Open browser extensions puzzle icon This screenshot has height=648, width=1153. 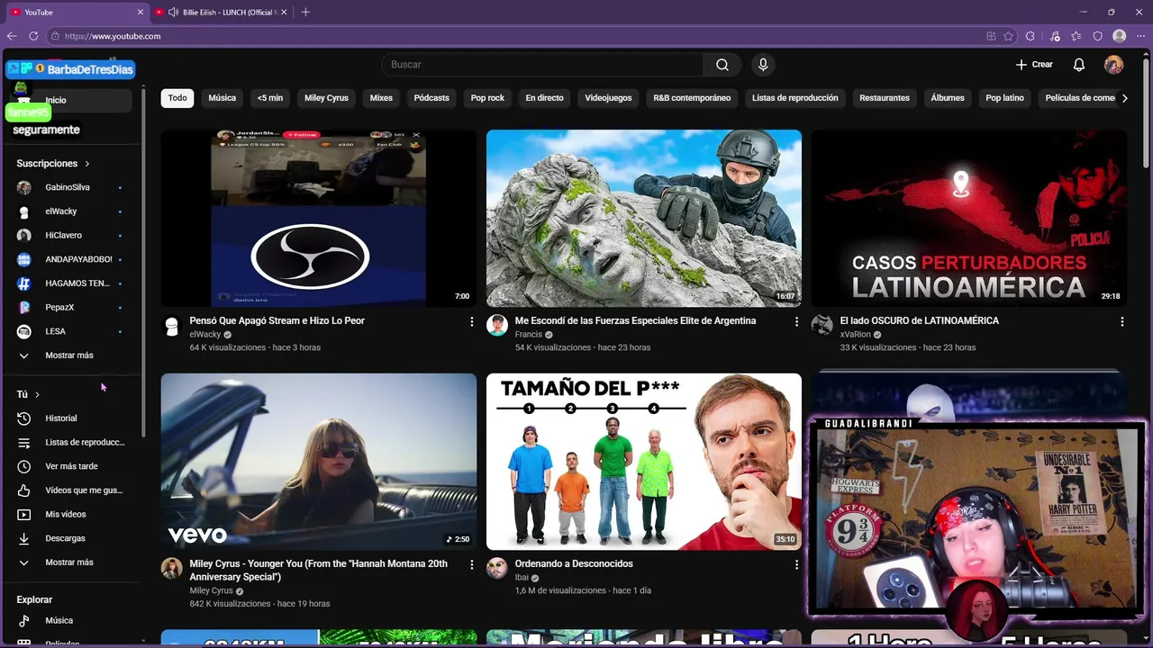click(1030, 36)
